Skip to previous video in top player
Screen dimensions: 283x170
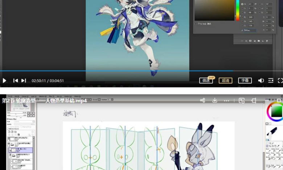[16, 81]
